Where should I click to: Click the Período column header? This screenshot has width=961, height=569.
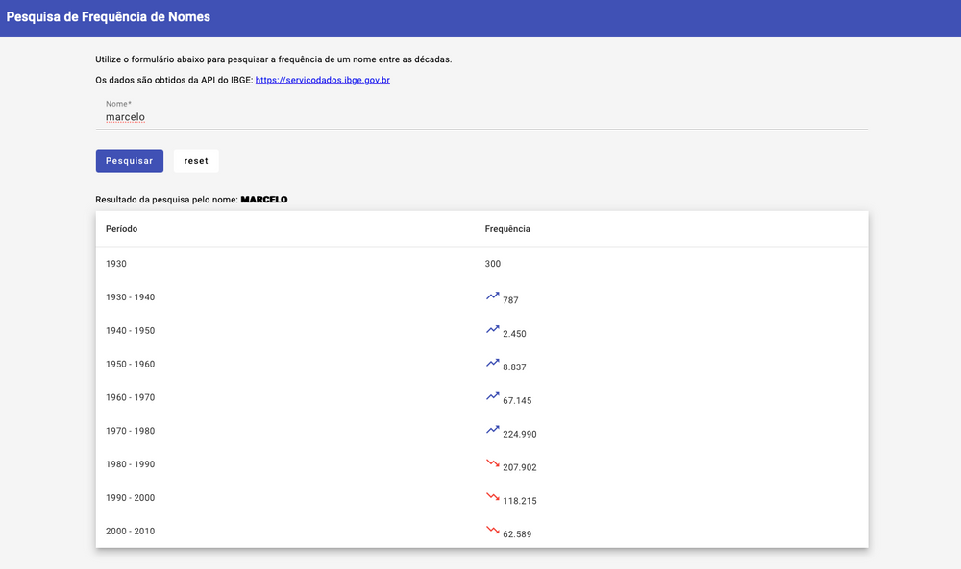(121, 228)
